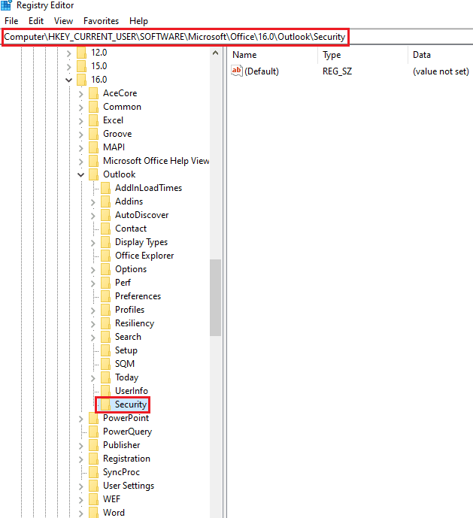This screenshot has height=518, width=473.
Task: Expand the Display Types key
Action: click(x=93, y=243)
